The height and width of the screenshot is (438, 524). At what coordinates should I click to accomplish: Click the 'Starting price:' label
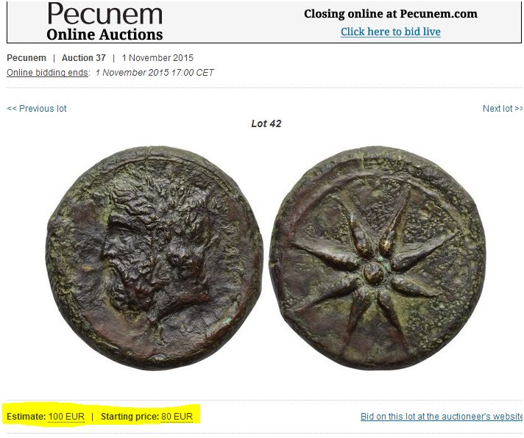click(130, 417)
